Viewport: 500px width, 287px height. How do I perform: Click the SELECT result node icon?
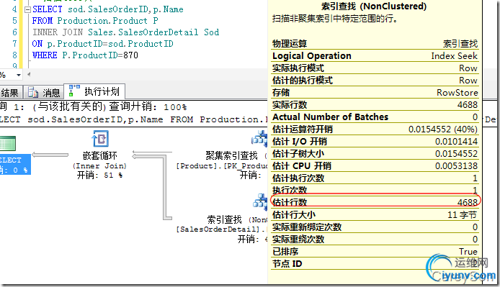(8, 143)
